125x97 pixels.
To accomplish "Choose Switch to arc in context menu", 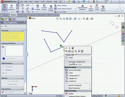I will [78, 65].
